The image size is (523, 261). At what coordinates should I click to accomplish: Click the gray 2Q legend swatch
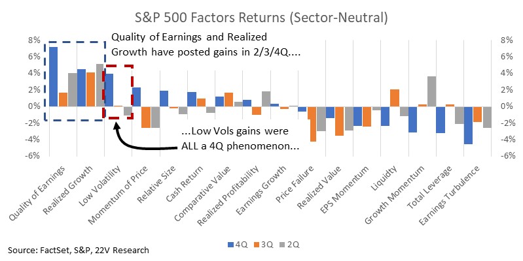tap(283, 245)
